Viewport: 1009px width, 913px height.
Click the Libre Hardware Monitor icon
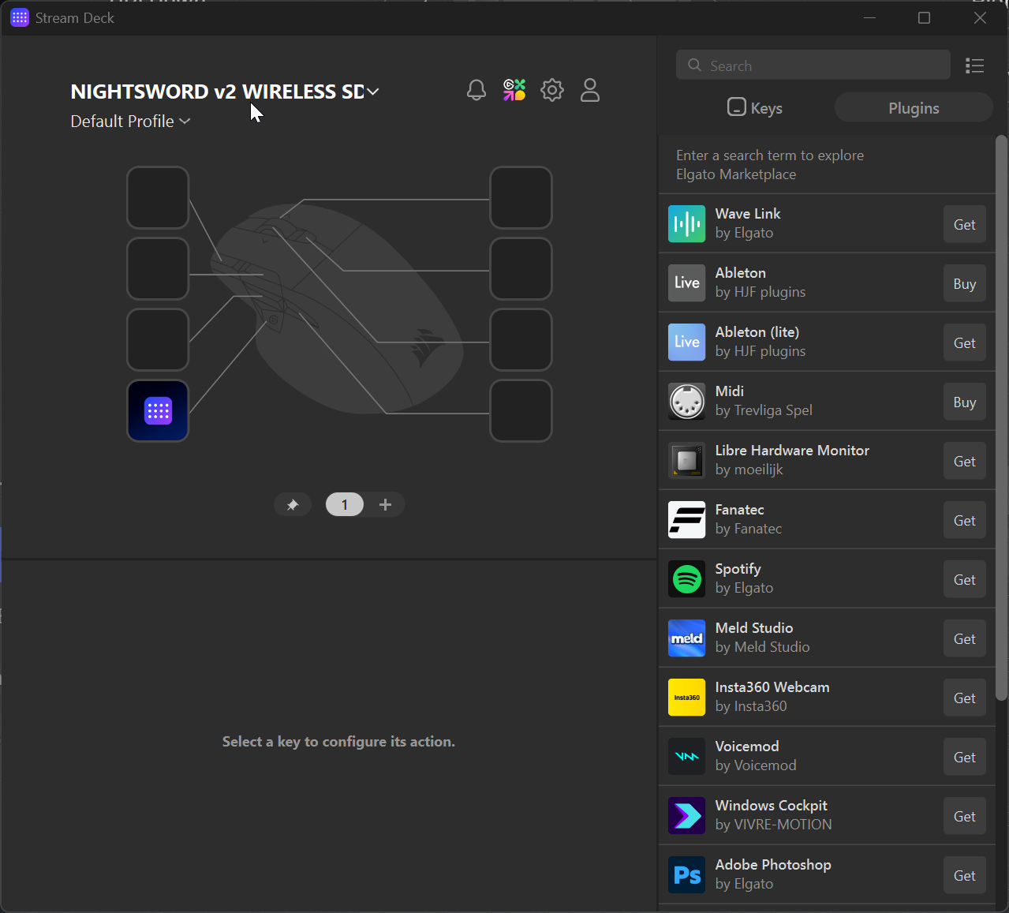tap(687, 461)
